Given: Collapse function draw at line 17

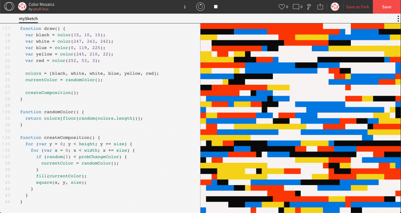Looking at the screenshot, I should pos(3,29).
